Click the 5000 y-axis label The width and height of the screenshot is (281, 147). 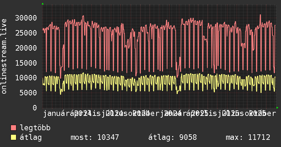click(x=28, y=93)
